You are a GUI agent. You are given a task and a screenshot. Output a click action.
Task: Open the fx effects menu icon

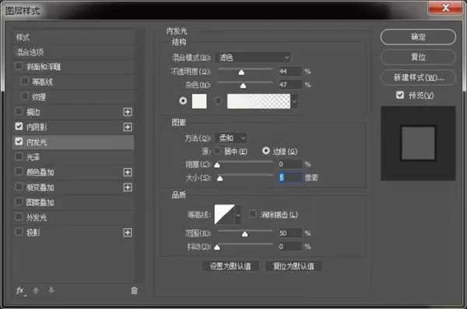(x=20, y=290)
